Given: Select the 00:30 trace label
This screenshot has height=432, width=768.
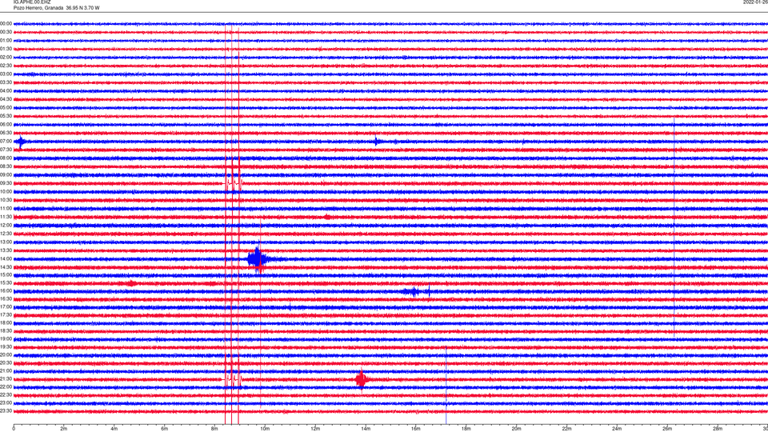Looking at the screenshot, I should click(6, 32).
